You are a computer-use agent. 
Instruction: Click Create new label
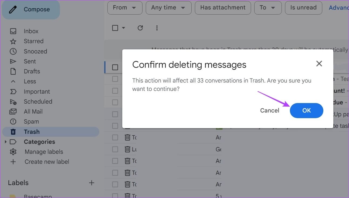coord(47,162)
